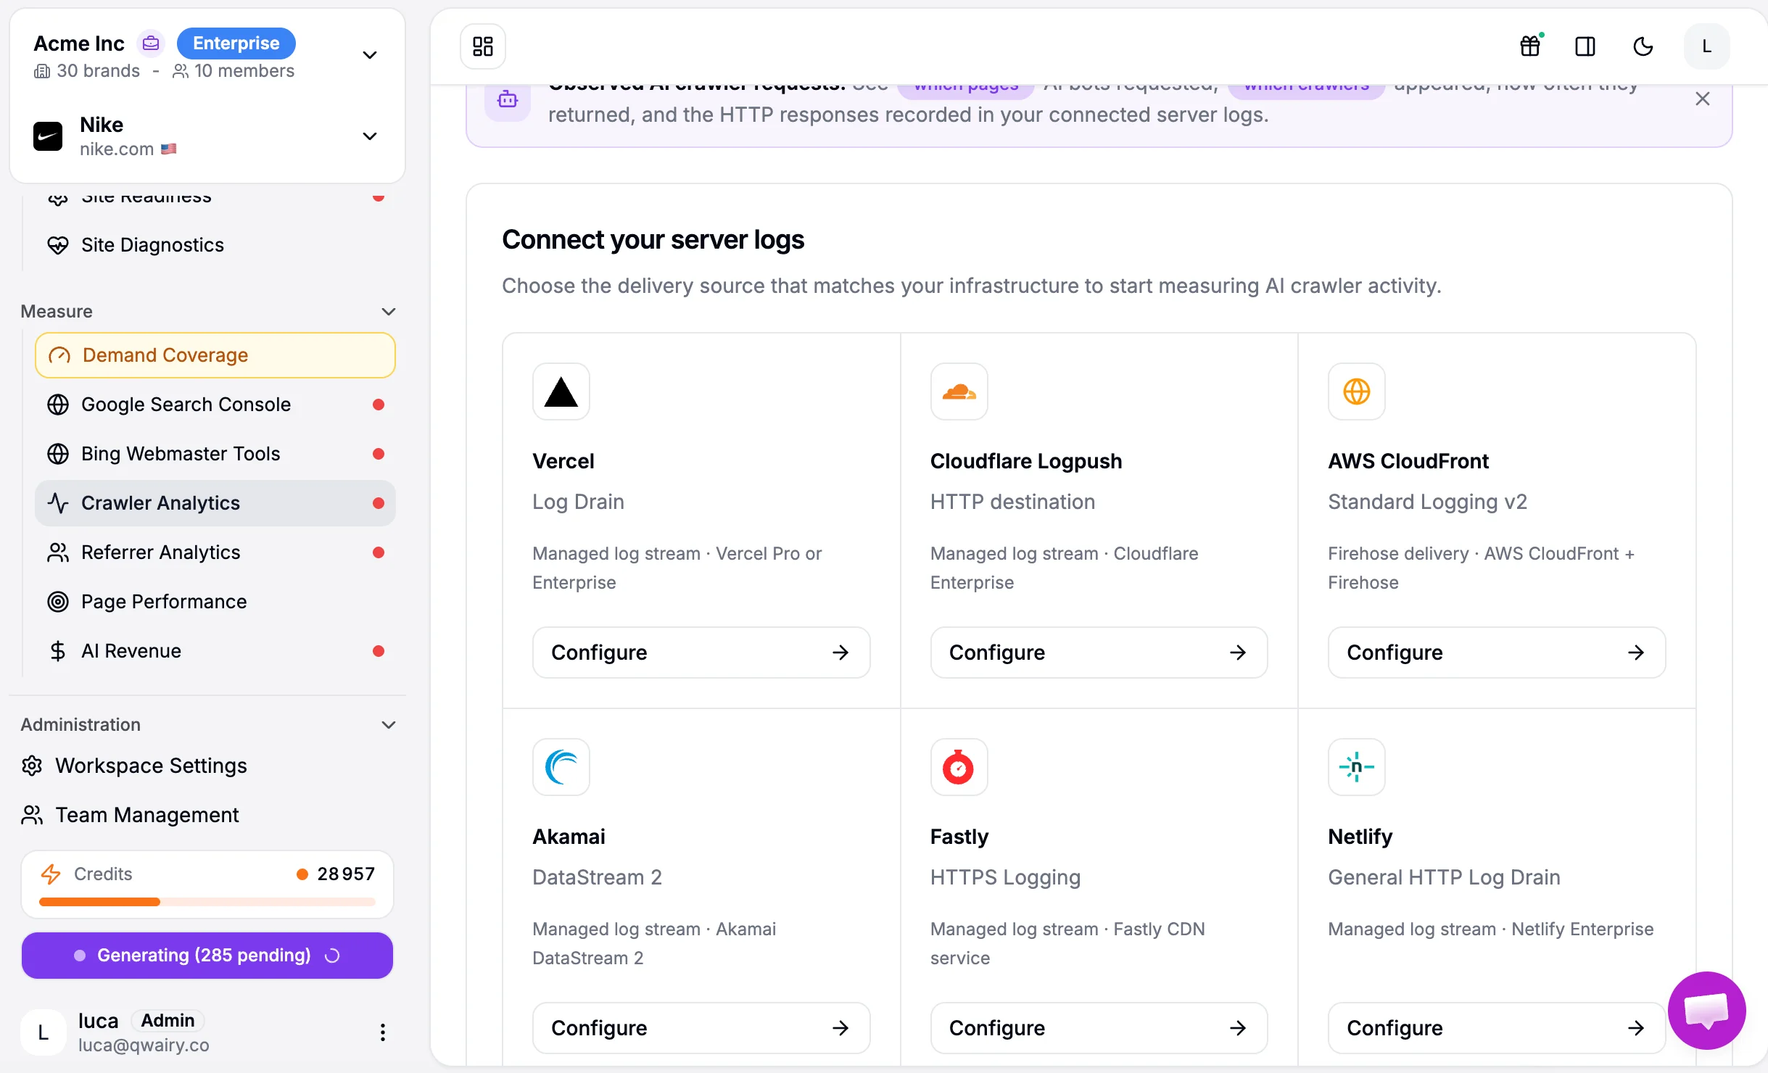Open Bing Webmaster Tools page

click(x=215, y=454)
